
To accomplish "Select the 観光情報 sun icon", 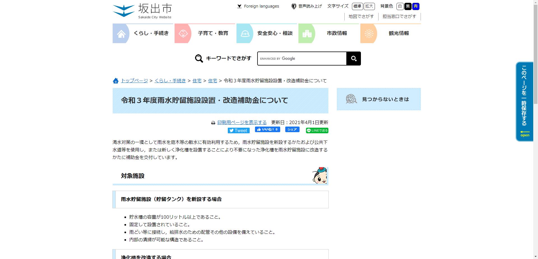I will [369, 33].
